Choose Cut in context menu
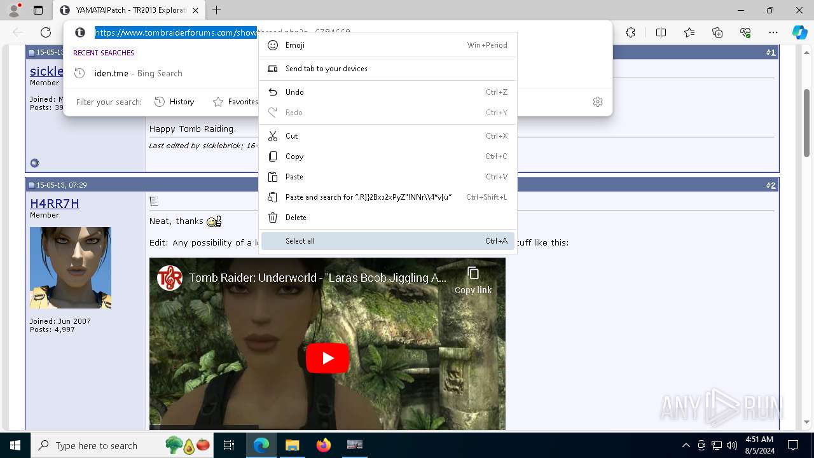This screenshot has width=814, height=458. point(388,136)
